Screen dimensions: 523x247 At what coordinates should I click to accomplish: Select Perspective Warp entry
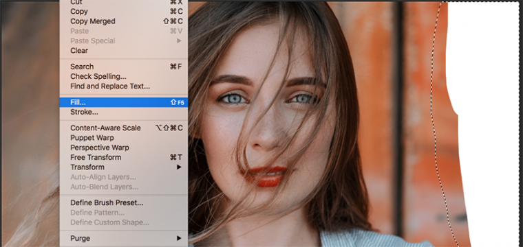point(124,148)
